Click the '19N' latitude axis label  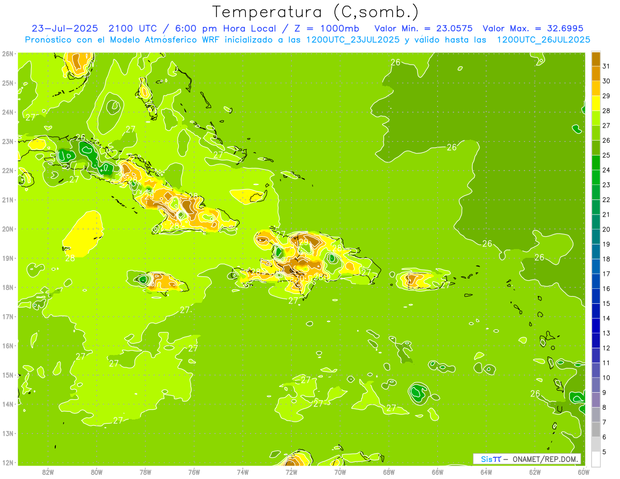[8, 258]
